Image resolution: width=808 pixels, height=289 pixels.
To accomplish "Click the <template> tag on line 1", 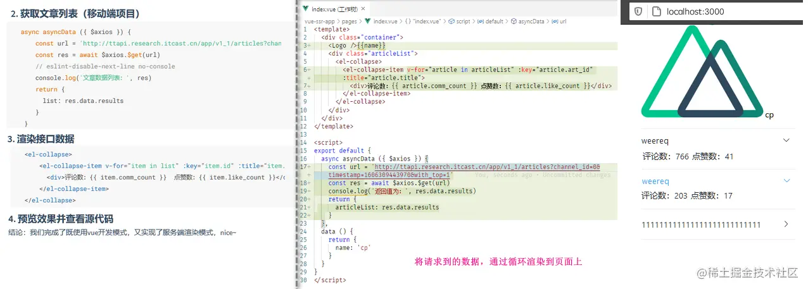I will (331, 29).
